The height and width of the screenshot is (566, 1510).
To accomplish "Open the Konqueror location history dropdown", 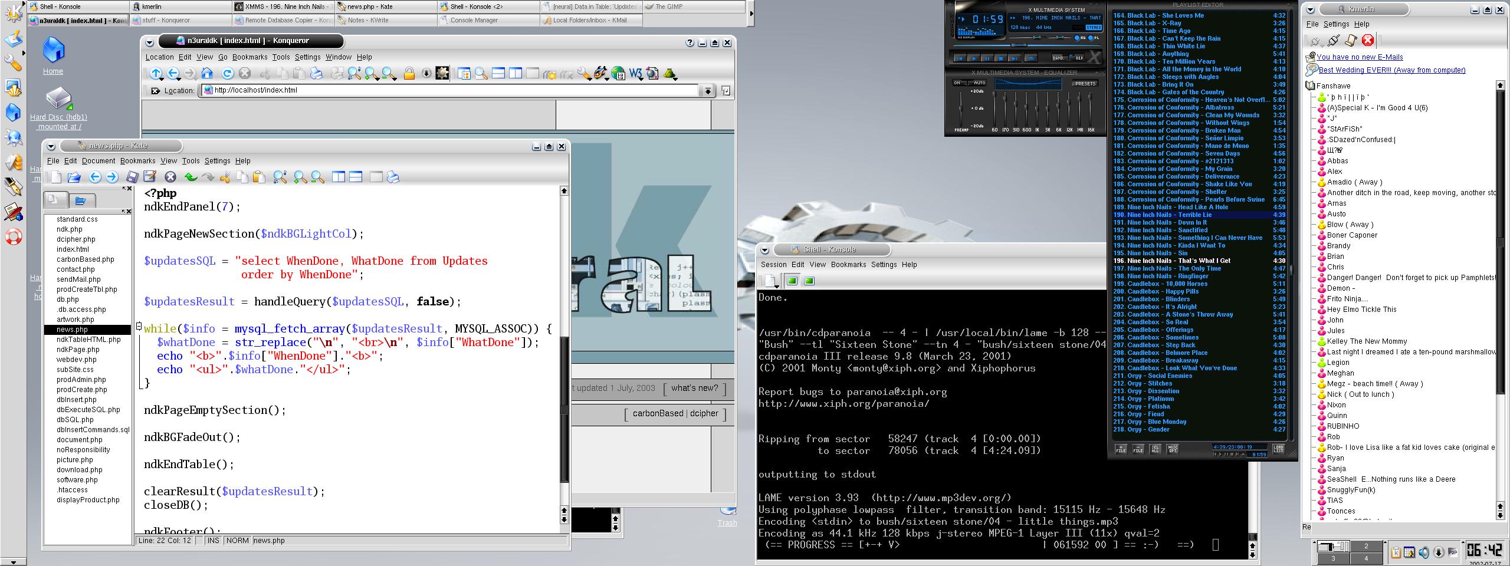I will [x=707, y=91].
